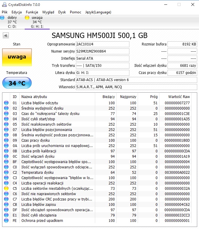Viewport: 199px width, 229px height.
Task: Click blue status dot for attribute 07
Action: click(x=6, y=129)
